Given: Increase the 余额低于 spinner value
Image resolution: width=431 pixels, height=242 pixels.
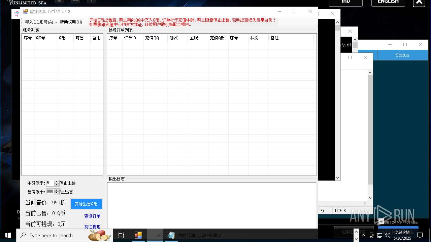Looking at the screenshot, I should click(57, 182).
